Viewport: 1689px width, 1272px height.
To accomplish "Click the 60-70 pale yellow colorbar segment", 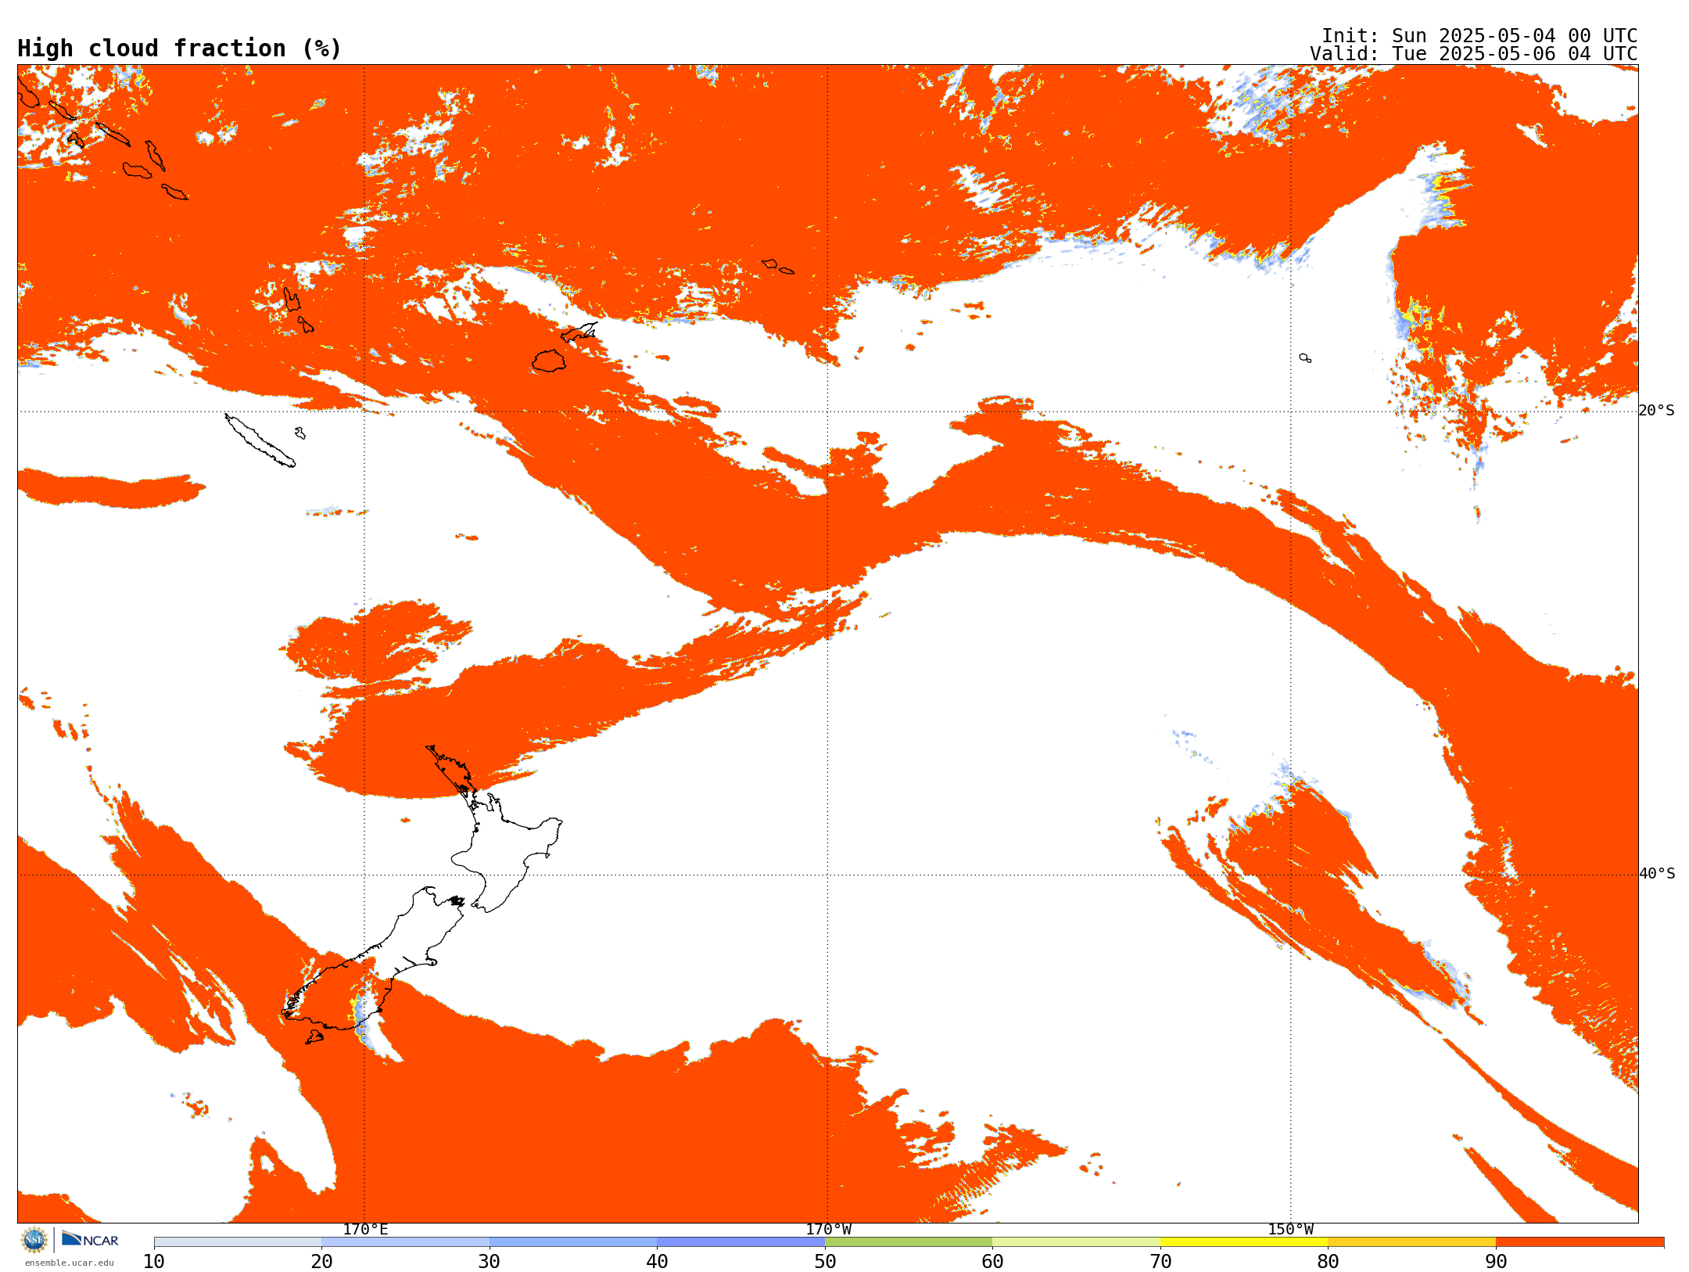I will [1076, 1242].
